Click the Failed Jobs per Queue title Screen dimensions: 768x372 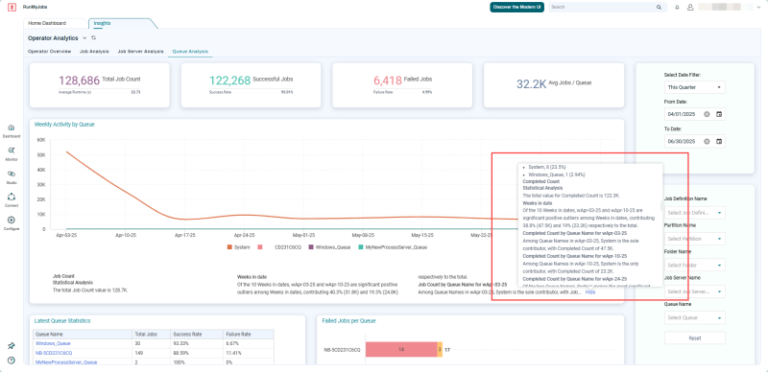point(348,321)
